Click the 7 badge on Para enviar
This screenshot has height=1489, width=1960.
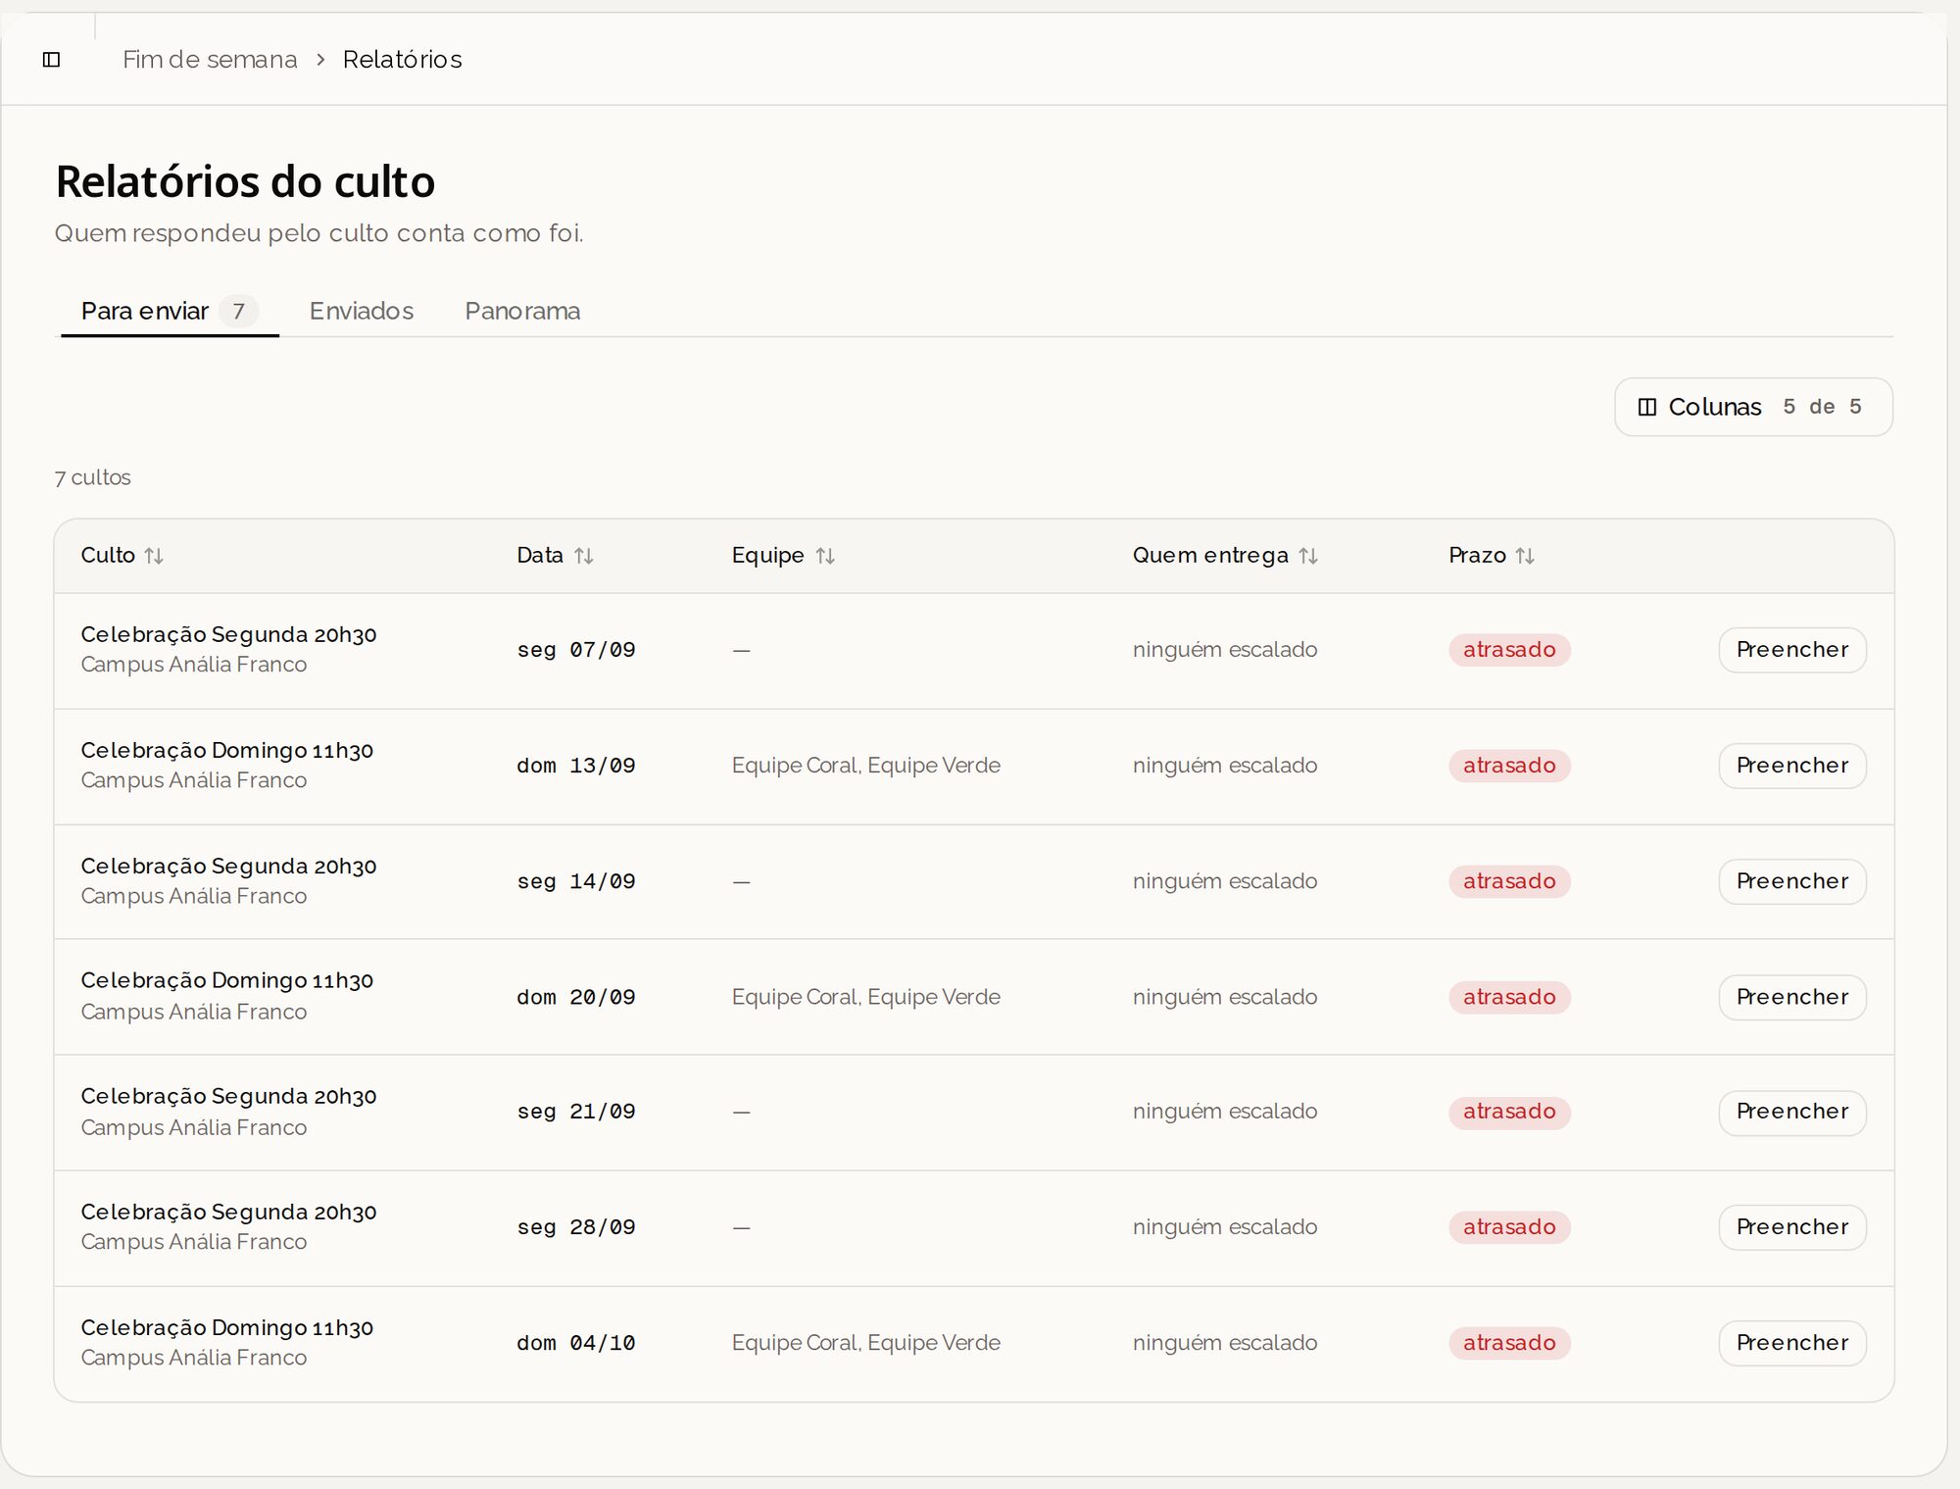click(x=238, y=311)
